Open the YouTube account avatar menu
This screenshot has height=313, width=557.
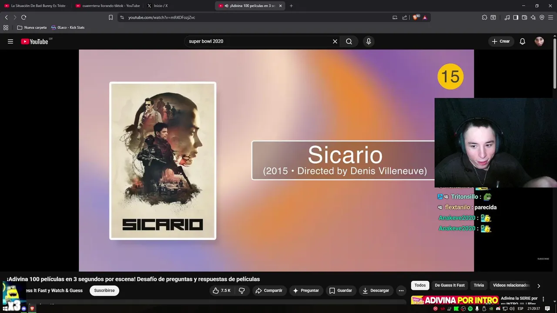click(x=539, y=41)
